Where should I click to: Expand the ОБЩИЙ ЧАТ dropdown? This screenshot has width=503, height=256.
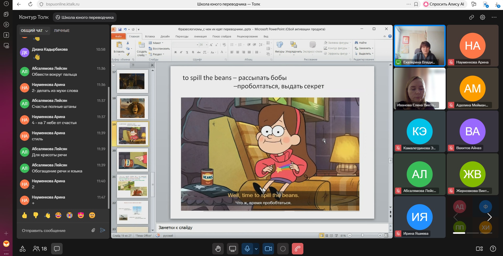[x=35, y=31]
